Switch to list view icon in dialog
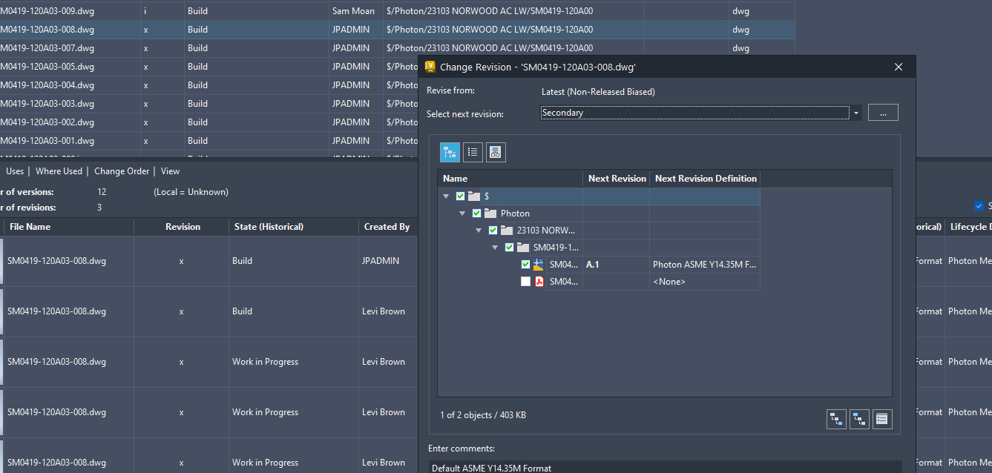Image resolution: width=992 pixels, height=473 pixels. pos(473,153)
